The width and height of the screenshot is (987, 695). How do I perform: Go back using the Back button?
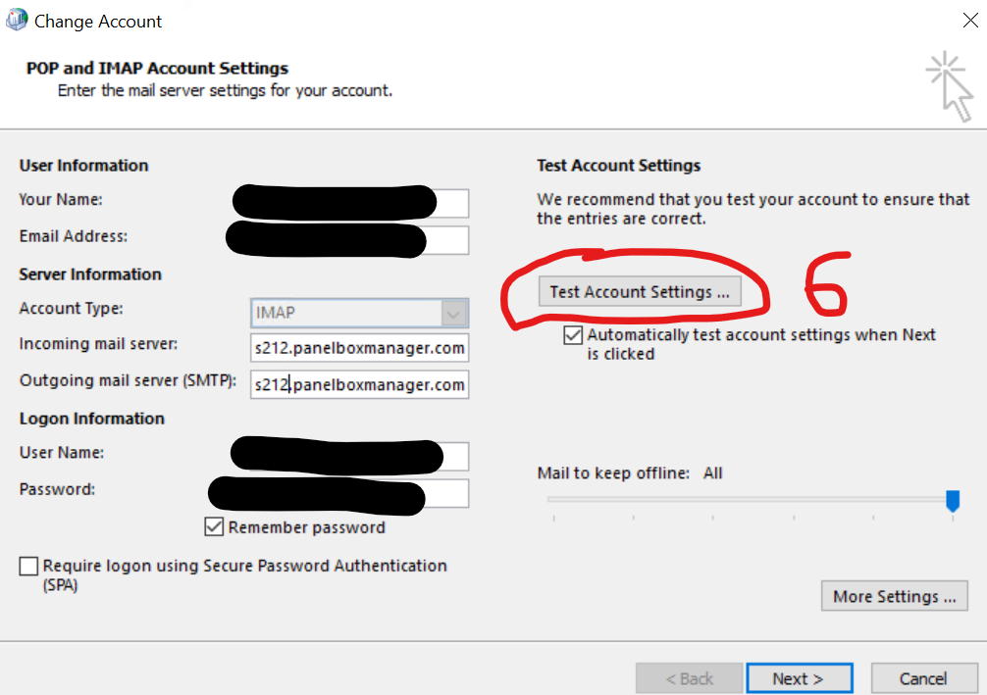coord(689,678)
